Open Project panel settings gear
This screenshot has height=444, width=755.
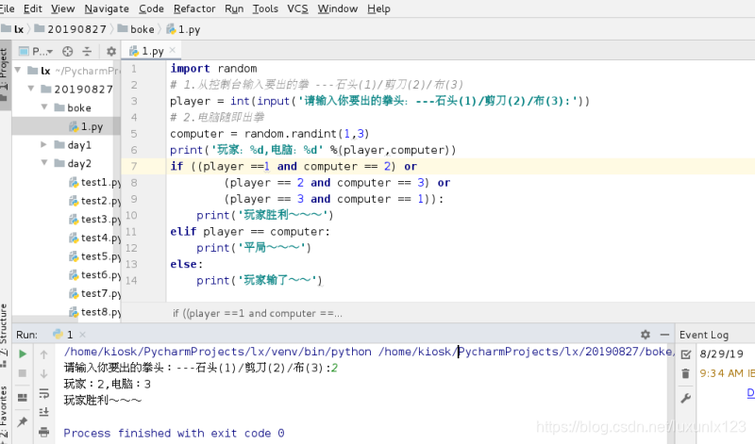tap(111, 52)
